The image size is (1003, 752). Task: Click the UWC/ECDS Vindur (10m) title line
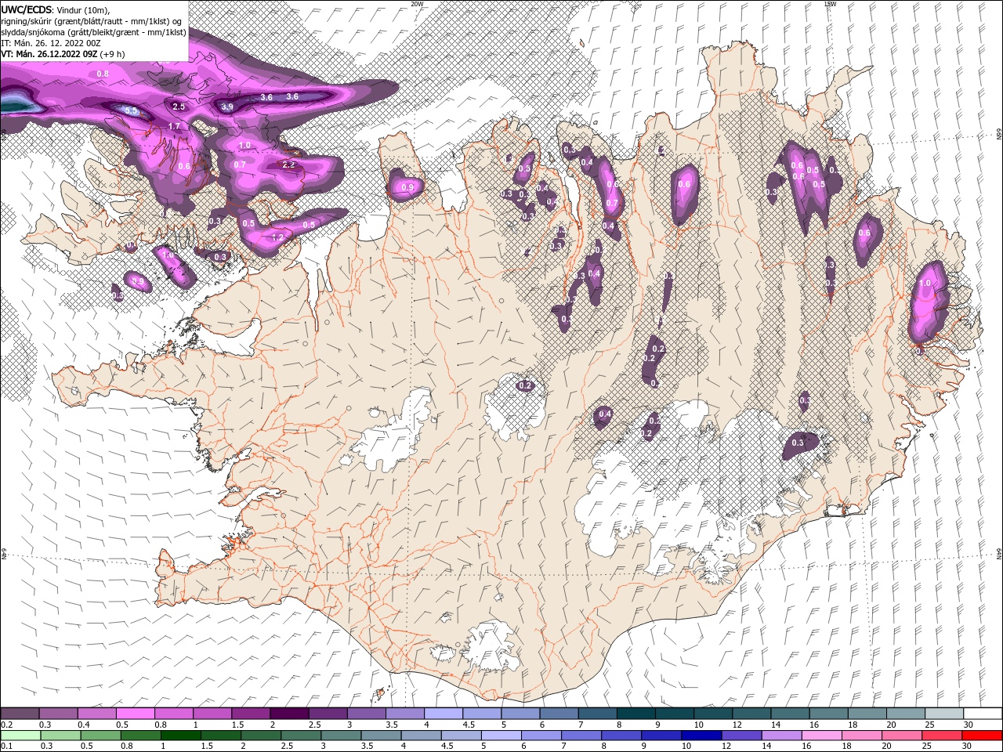pyautogui.click(x=56, y=9)
